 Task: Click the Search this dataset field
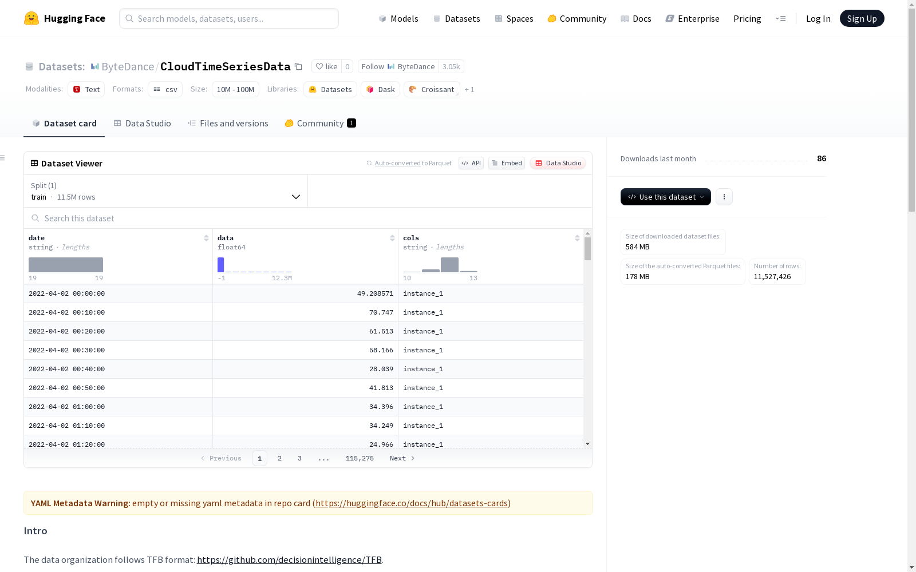[308, 219]
